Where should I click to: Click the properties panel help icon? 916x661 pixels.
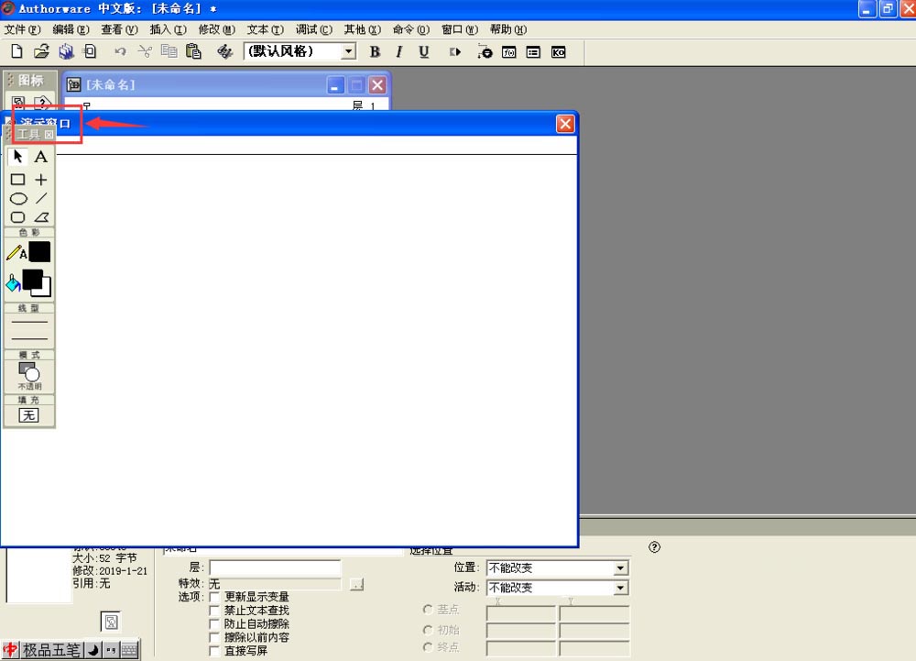(x=654, y=547)
